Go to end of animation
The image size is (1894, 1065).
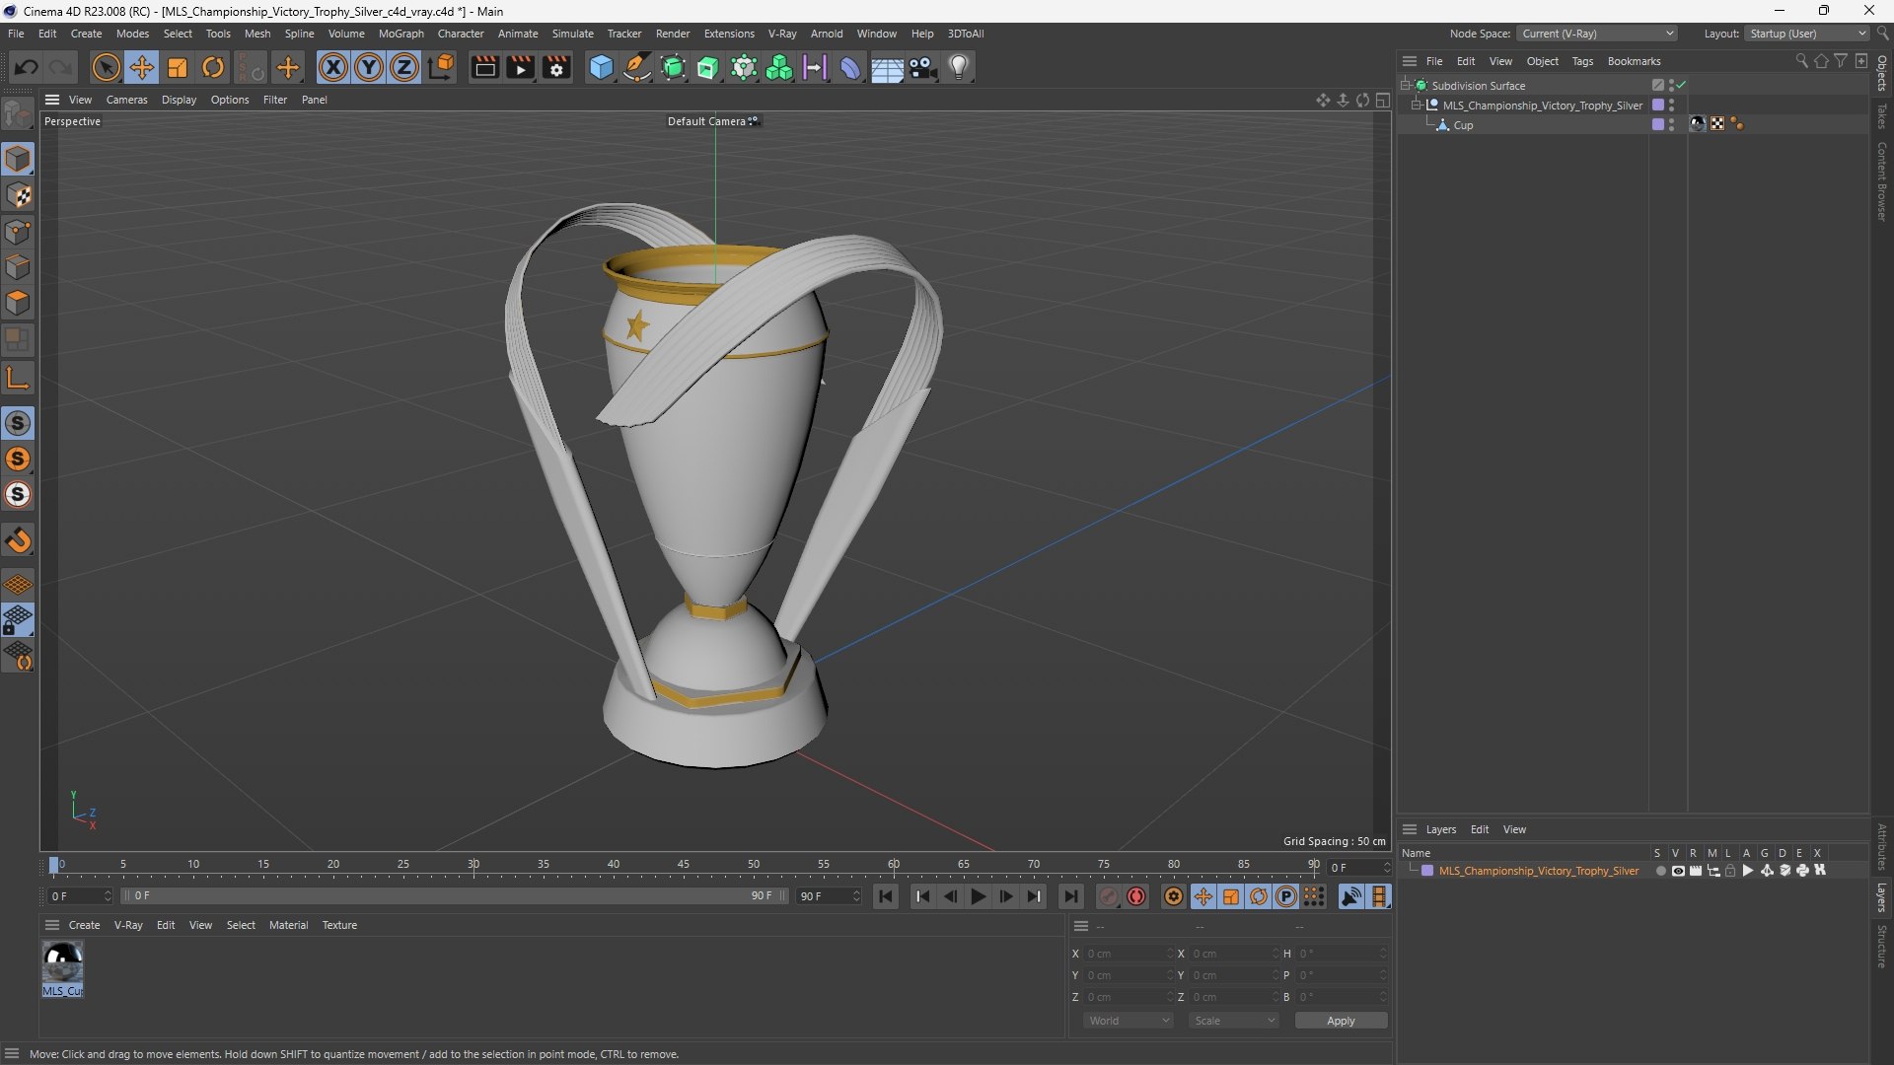pyautogui.click(x=1070, y=896)
